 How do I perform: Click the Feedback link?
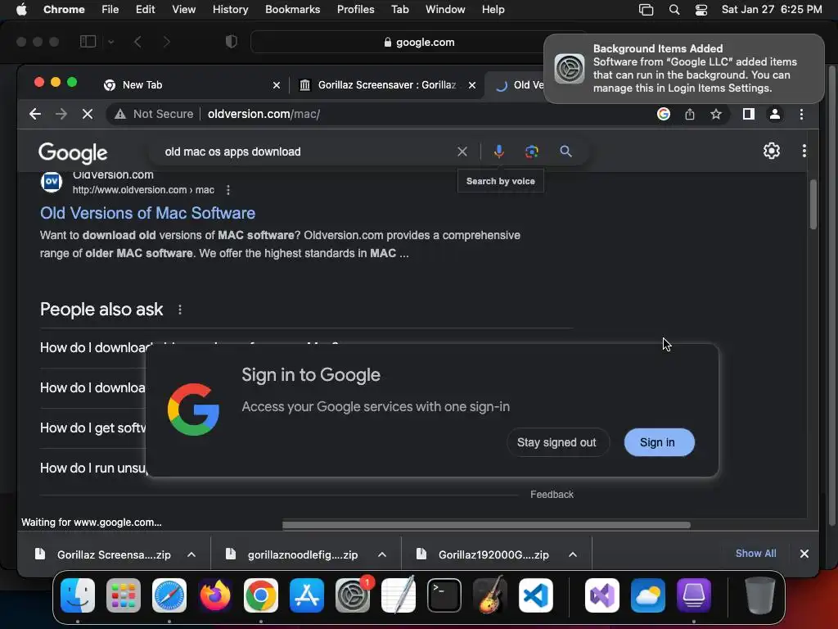coord(552,495)
